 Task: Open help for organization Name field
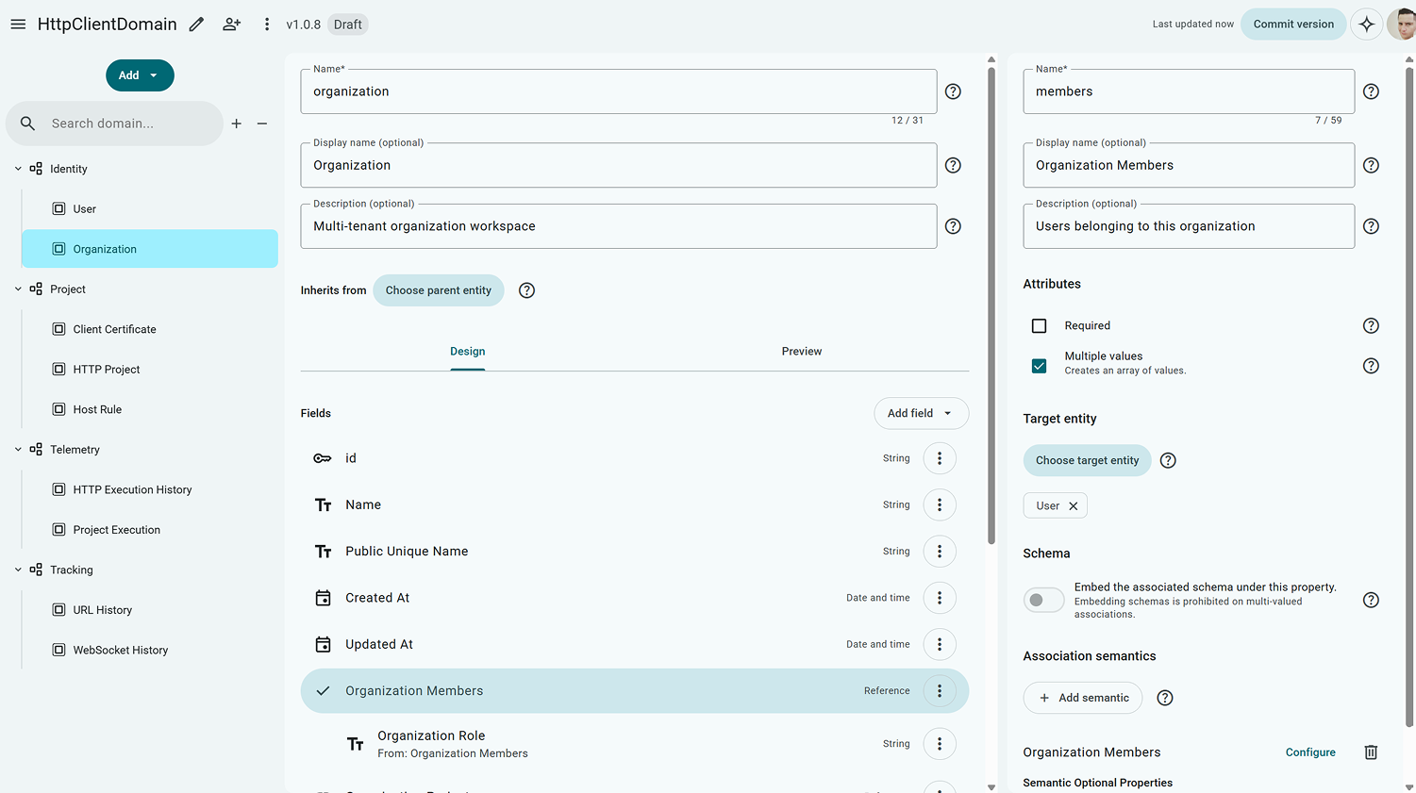click(953, 91)
